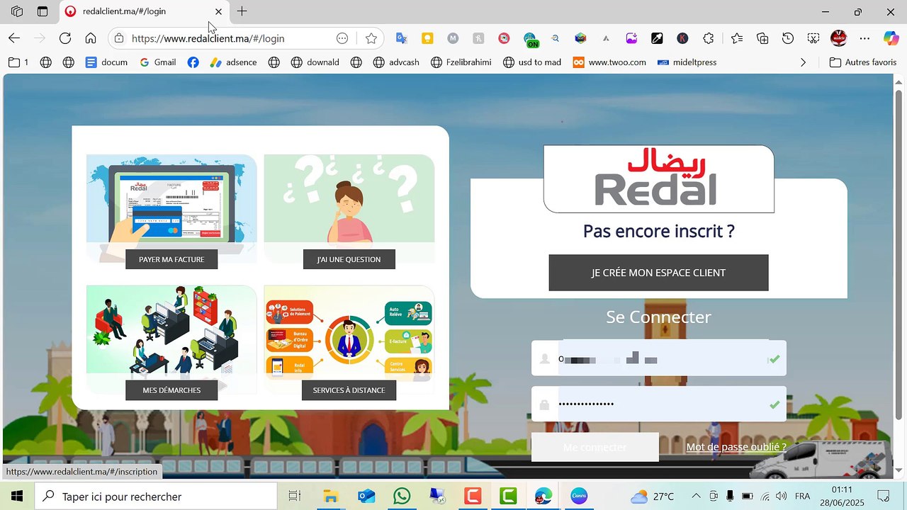Open Outlook from the taskbar
Viewport: 907px width, 510px height.
coord(366,496)
